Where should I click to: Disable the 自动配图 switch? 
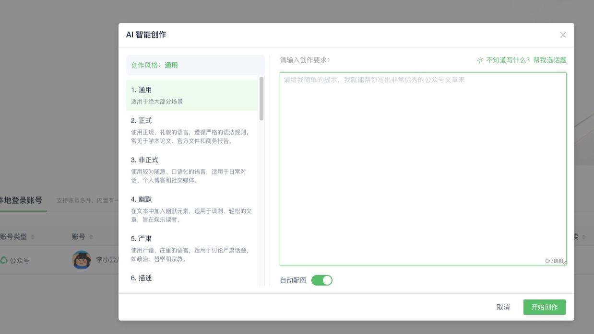point(322,280)
